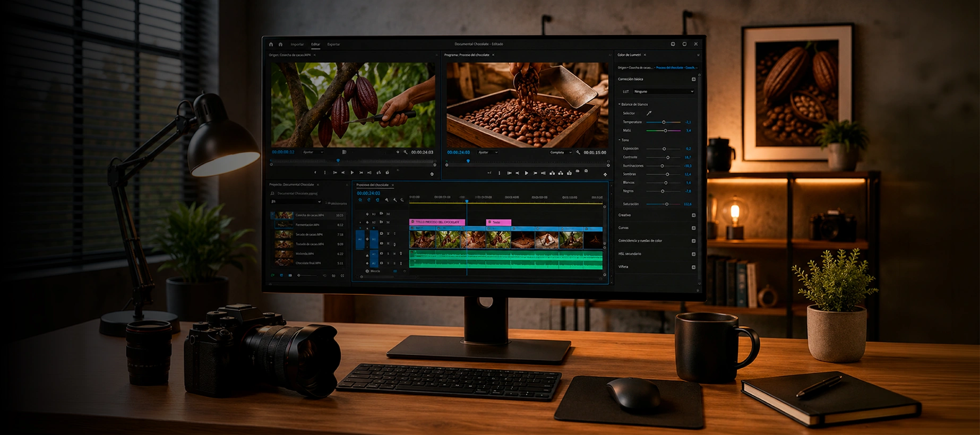
Task: Switch to the Importar tab
Action: coord(297,45)
